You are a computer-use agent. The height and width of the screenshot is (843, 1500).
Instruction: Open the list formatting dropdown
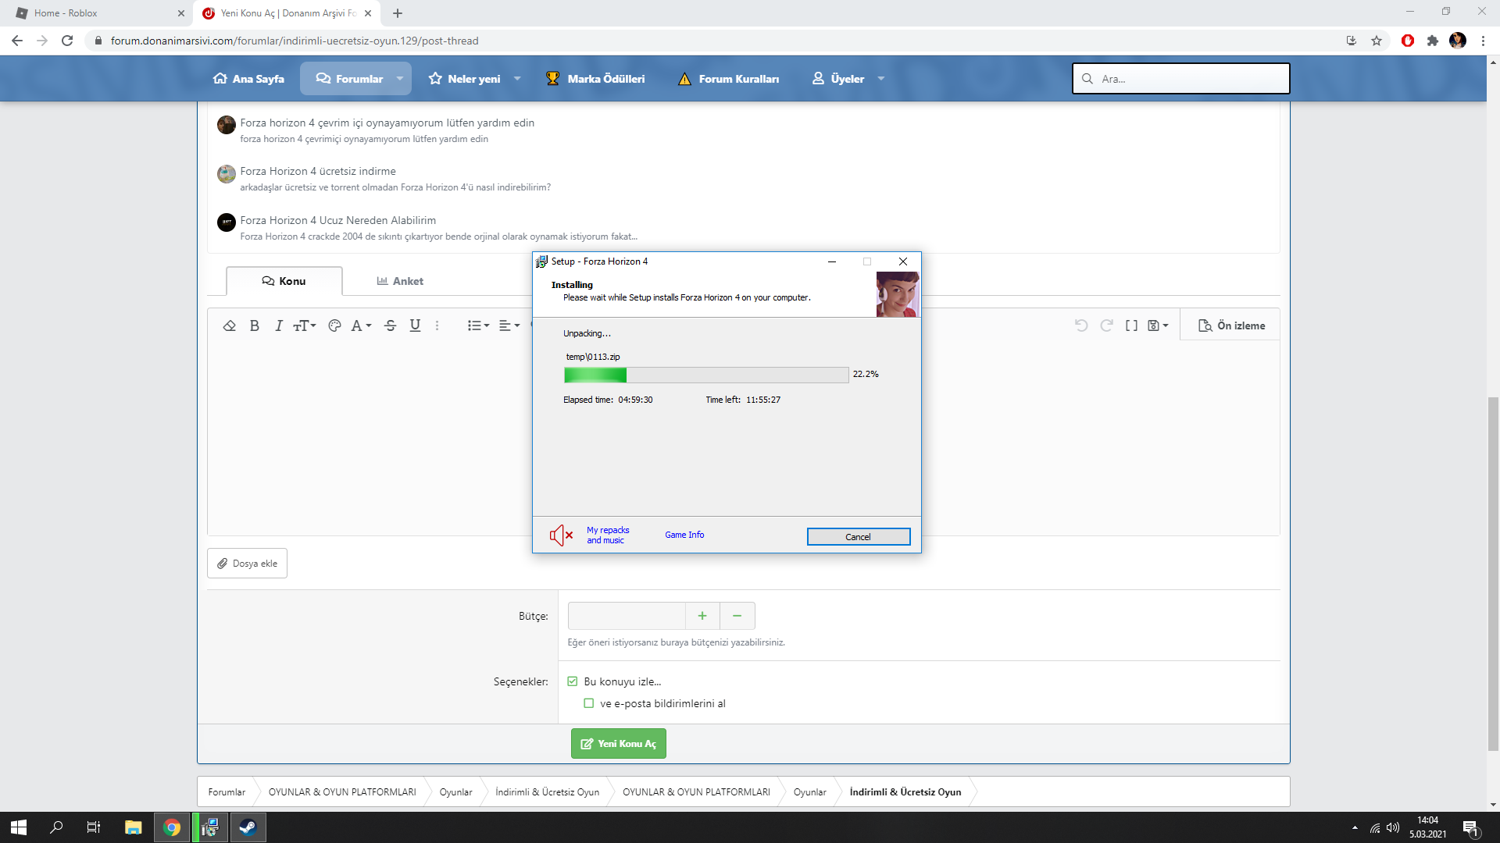[x=478, y=325]
